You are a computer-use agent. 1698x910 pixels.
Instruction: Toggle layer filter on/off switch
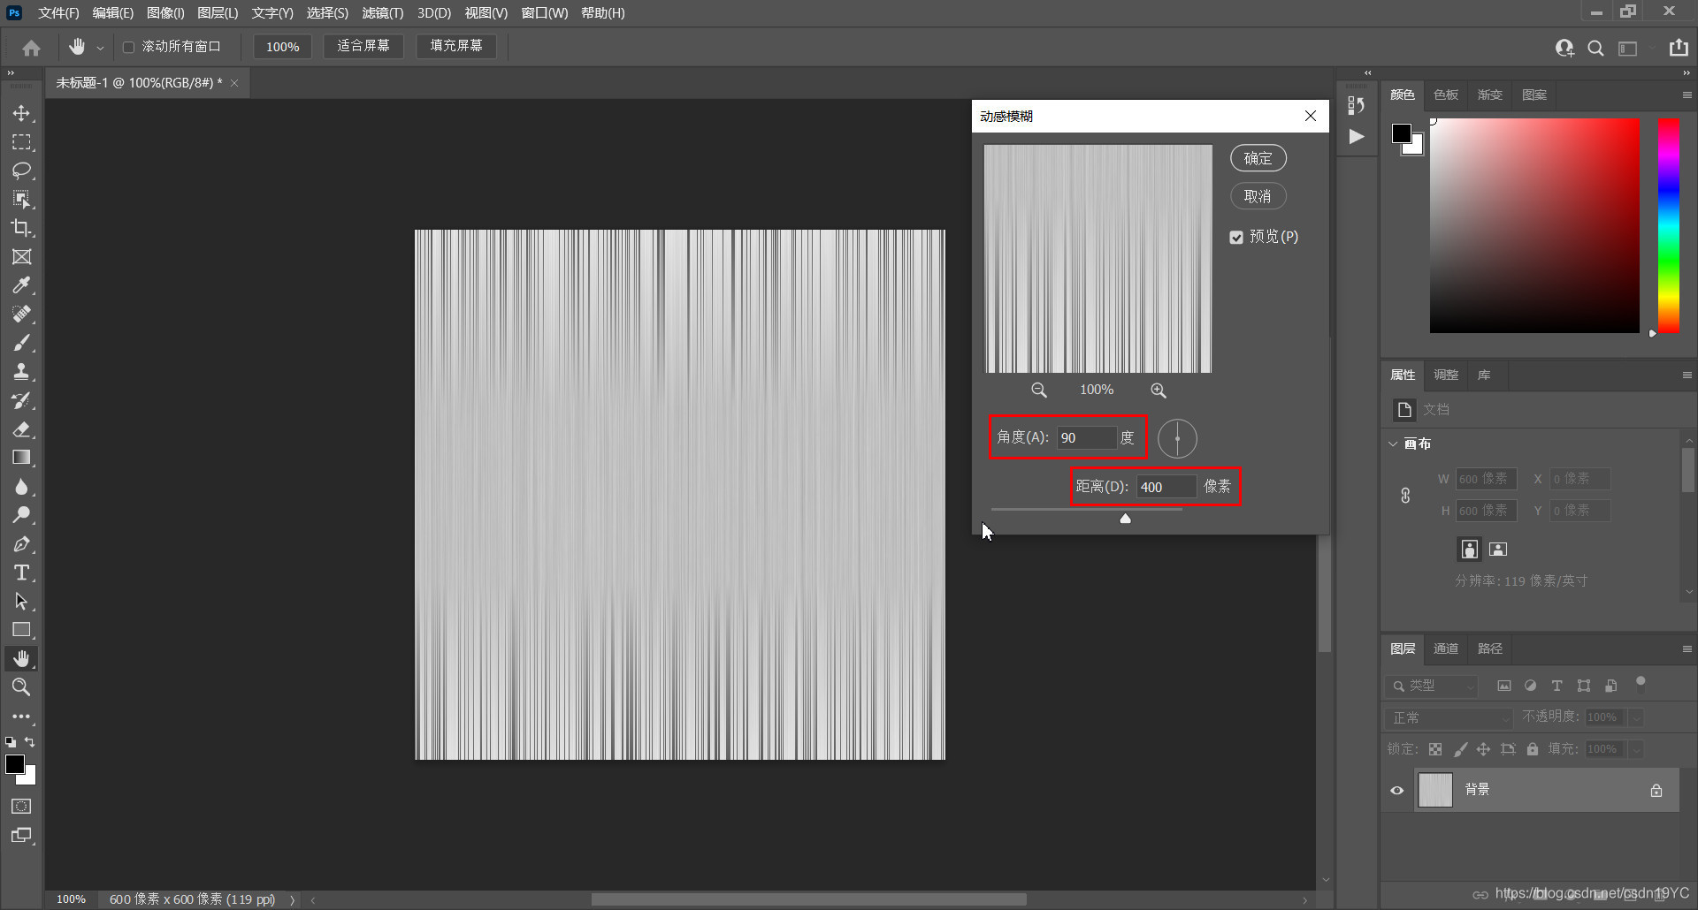1641,682
